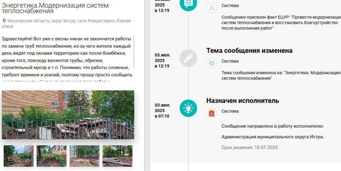The image size is (341, 171).
Task: Click the gear avatar under 'Тема сообщения изменена'
Action: (211, 63)
